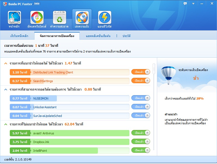Click the startup list vertical scrollbar
This screenshot has width=217, height=164.
click(x=154, y=69)
